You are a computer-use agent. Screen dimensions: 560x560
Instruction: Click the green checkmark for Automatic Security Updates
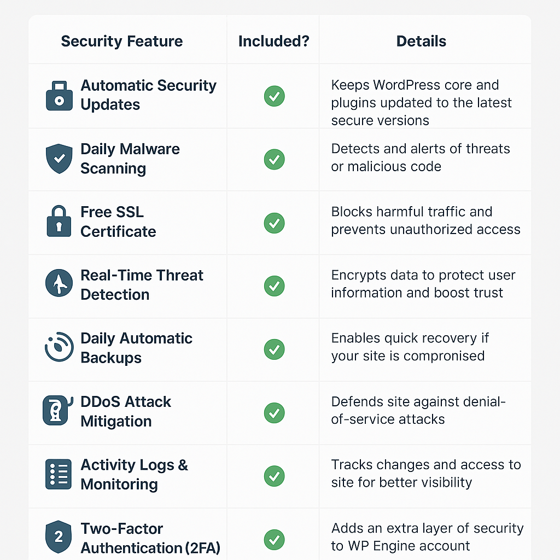pyautogui.click(x=275, y=96)
